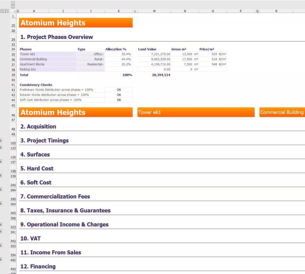Open the Office type dropdown for Tower e61
Image resolution: width=305 pixels, height=274 pixels.
point(103,54)
